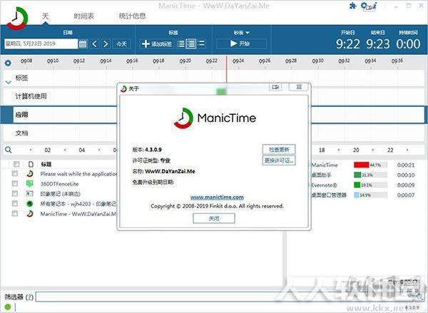Click the 09:16 tick on timeline ruler

click(x=132, y=61)
